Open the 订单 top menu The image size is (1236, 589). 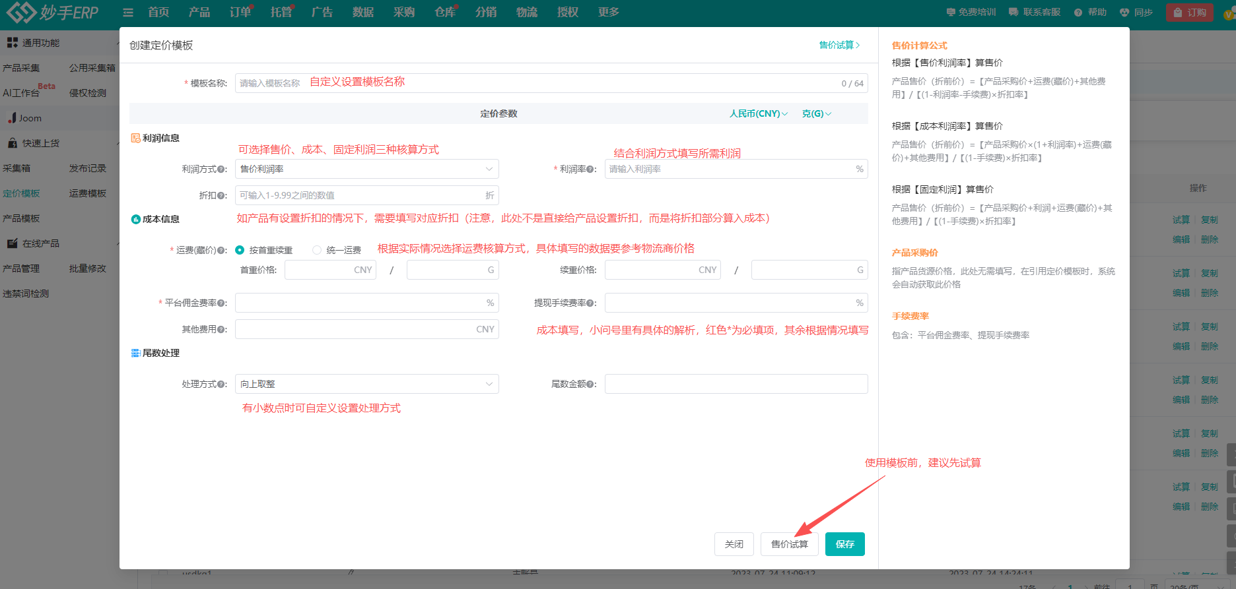[x=240, y=13]
